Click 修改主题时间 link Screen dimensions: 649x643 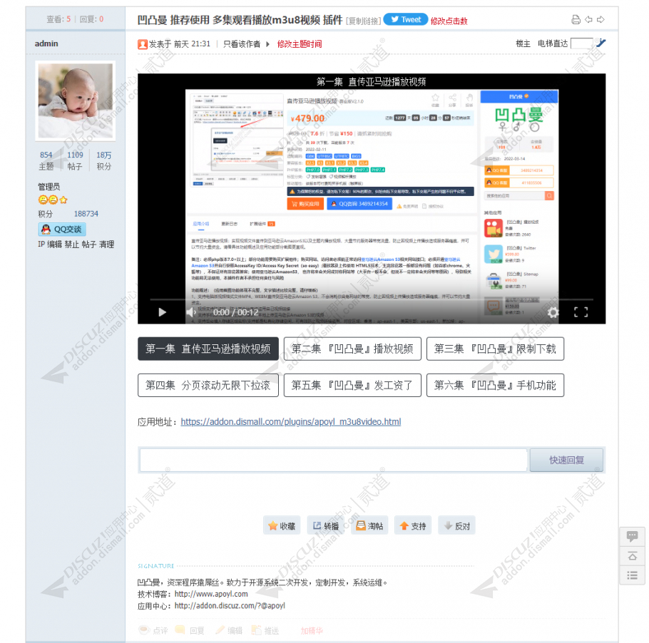(x=300, y=44)
